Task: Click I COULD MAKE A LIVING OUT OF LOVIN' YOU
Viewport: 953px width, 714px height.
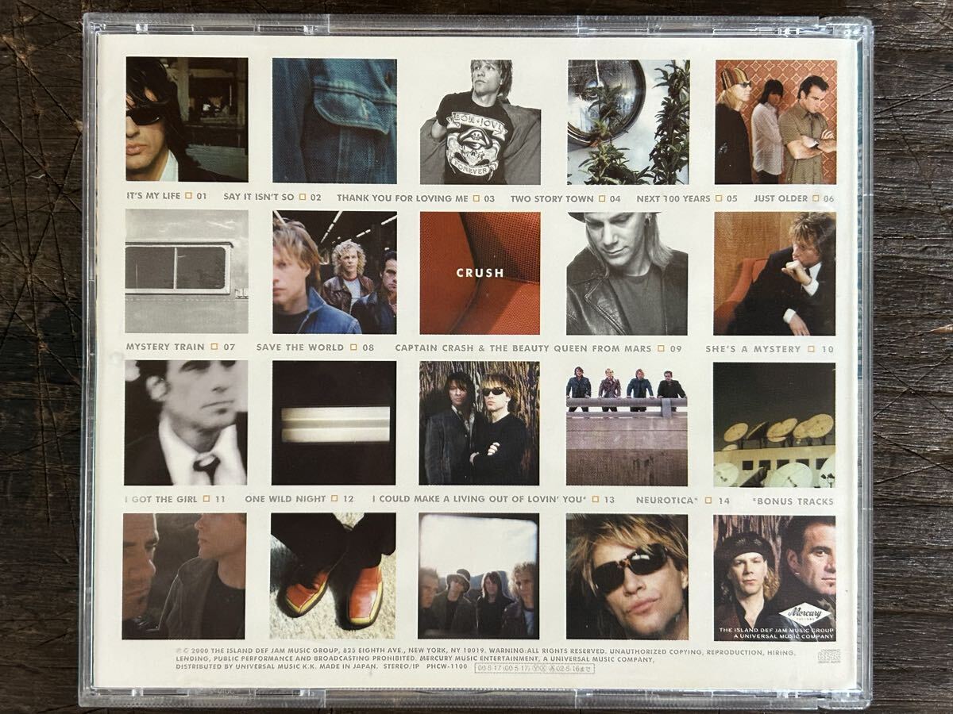Action: [x=479, y=499]
